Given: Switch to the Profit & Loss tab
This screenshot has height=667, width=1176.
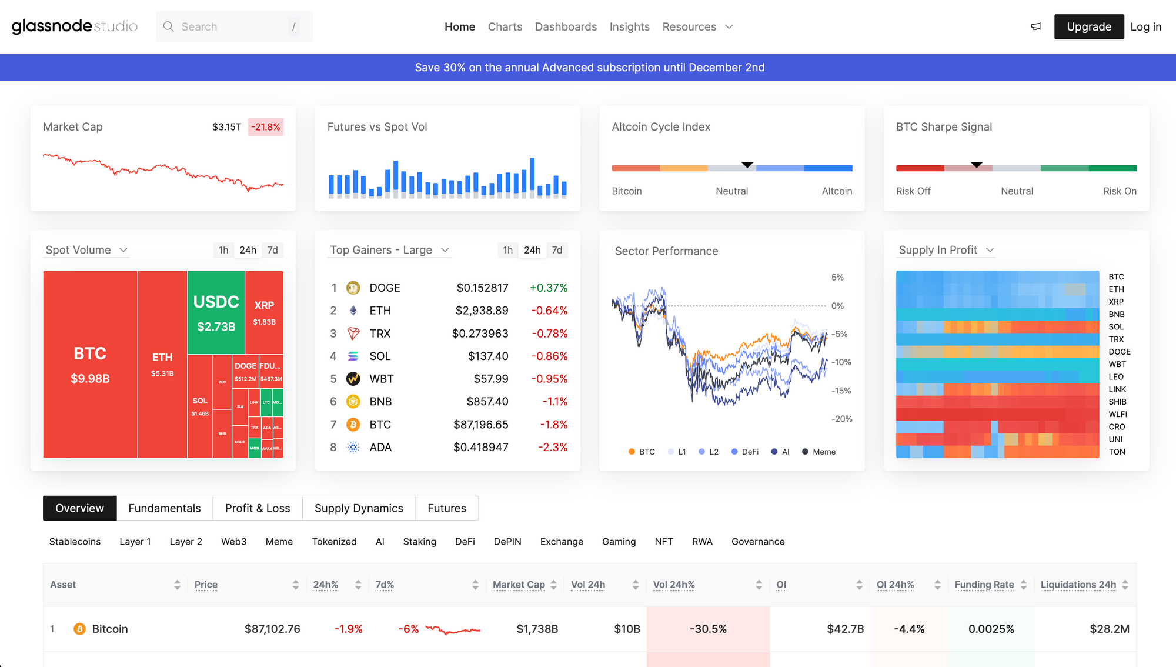Looking at the screenshot, I should point(258,508).
